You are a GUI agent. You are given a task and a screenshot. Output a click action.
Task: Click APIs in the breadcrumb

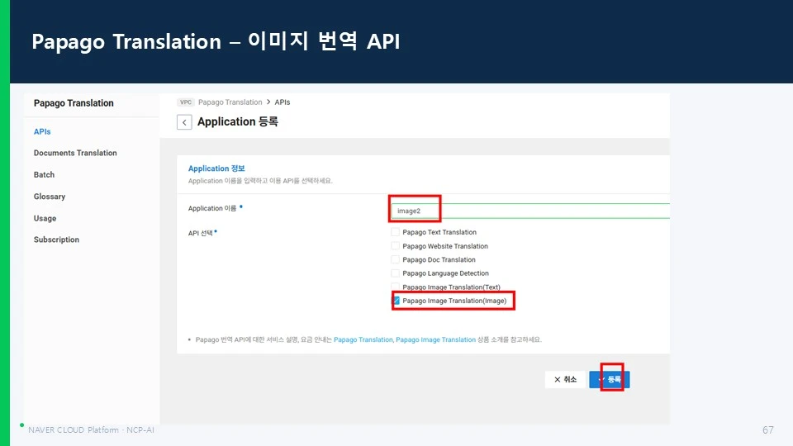coord(283,102)
